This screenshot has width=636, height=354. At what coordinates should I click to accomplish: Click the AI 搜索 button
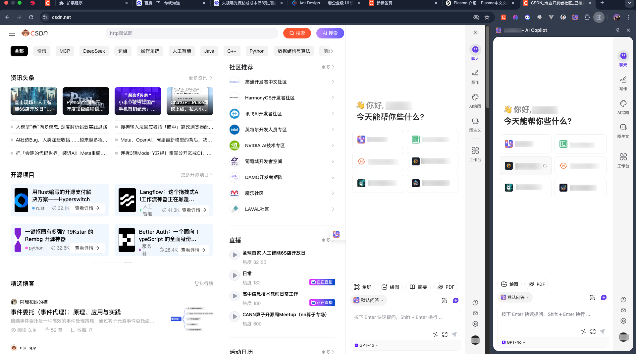coord(330,33)
